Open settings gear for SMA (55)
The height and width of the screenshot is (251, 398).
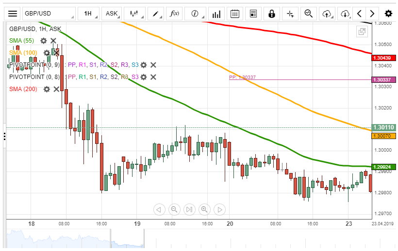pos(44,41)
